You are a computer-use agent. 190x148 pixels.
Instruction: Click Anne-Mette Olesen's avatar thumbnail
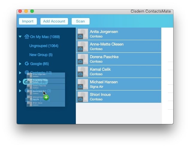pos(83,46)
